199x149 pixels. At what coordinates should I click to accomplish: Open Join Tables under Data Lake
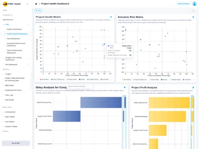point(10,122)
